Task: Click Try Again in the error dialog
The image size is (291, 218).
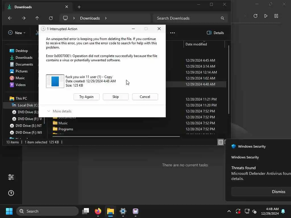Action: [x=86, y=97]
